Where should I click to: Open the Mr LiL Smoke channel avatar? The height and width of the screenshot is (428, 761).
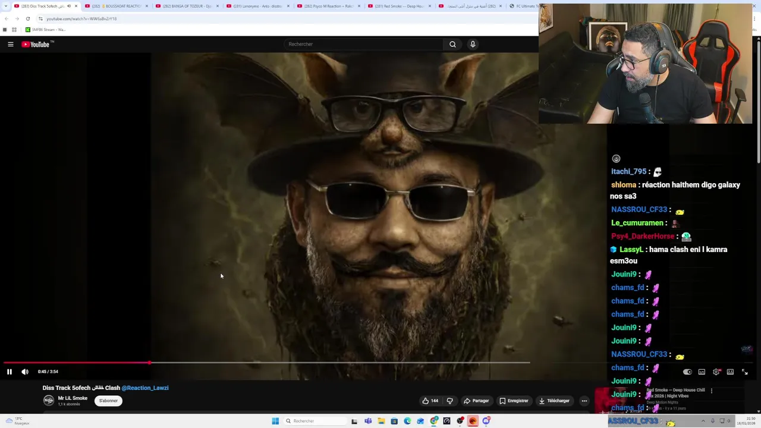(x=49, y=401)
